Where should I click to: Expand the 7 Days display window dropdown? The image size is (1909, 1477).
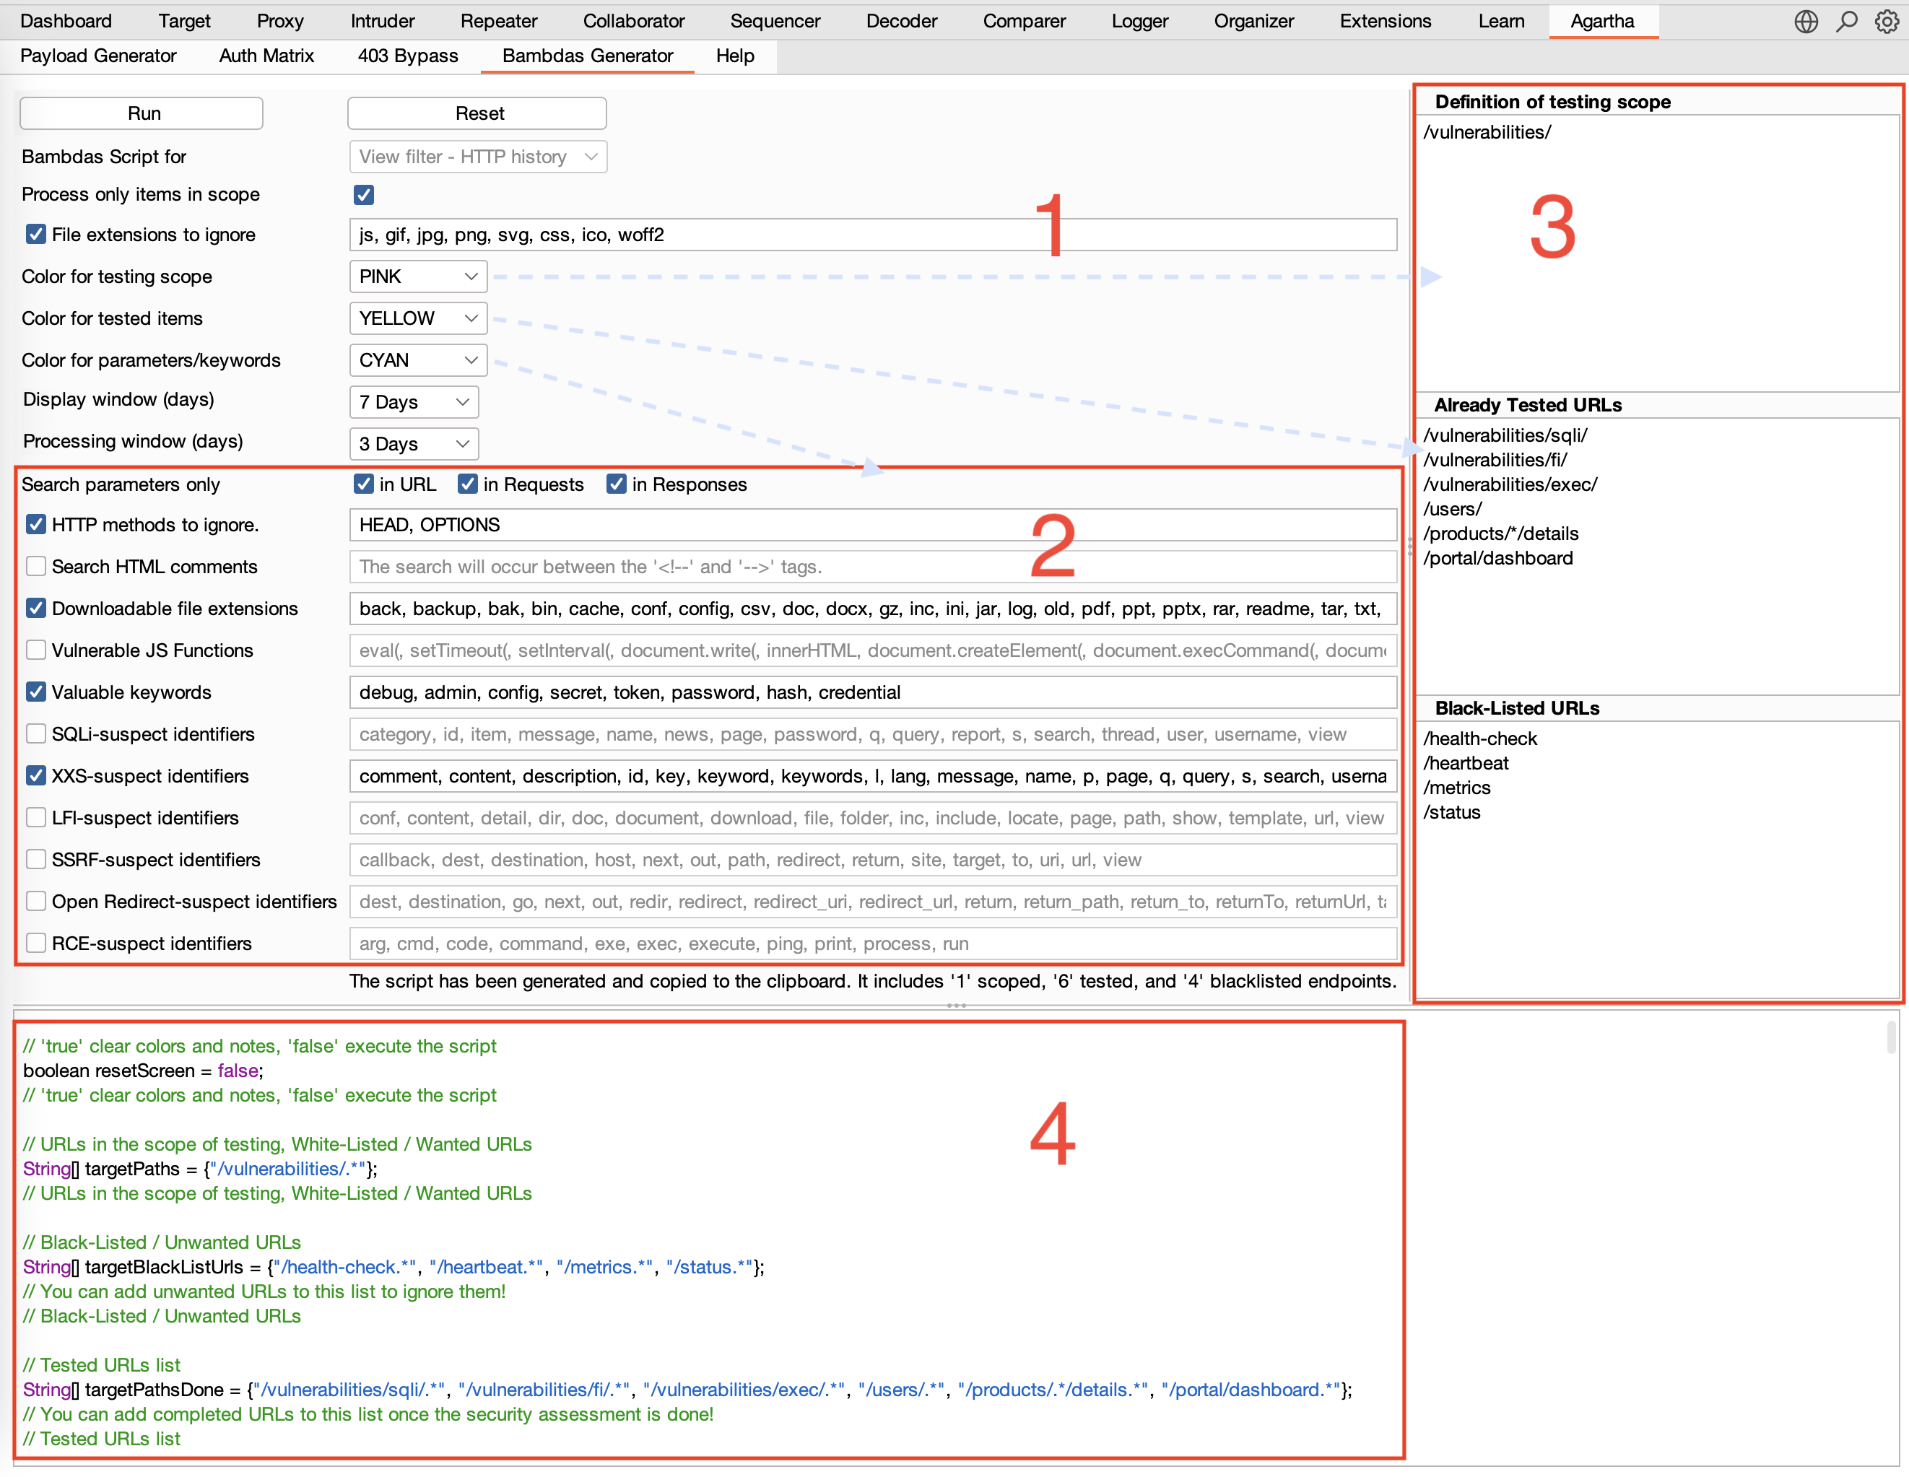coord(414,402)
